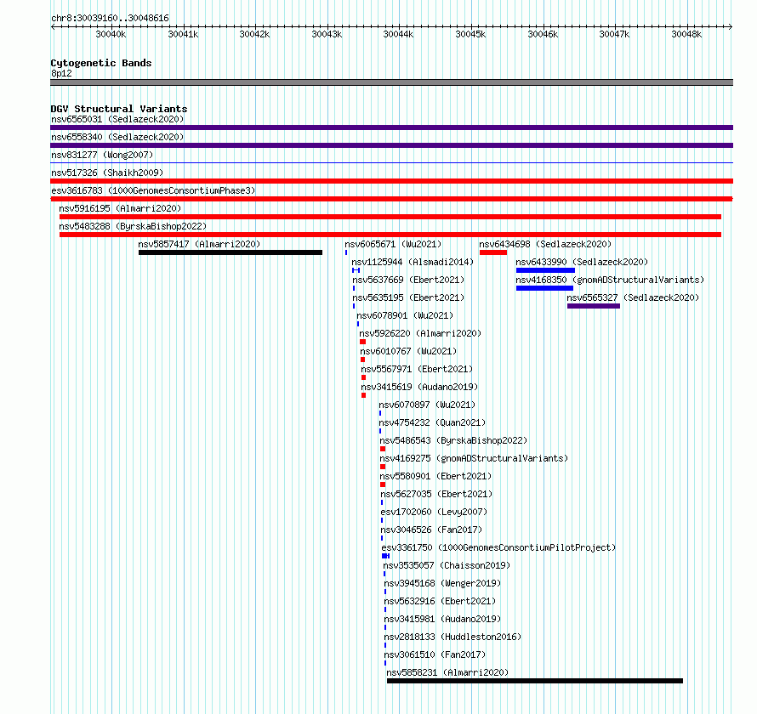757x714 pixels.
Task: Click the red bar under nsv6434698
Action: click(x=493, y=252)
